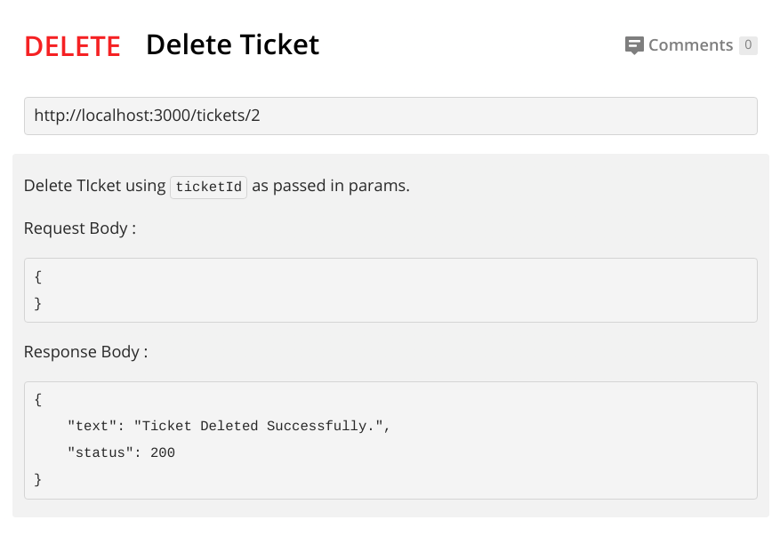Select the Delete Ticket heading
The image size is (780, 544).
tap(232, 44)
